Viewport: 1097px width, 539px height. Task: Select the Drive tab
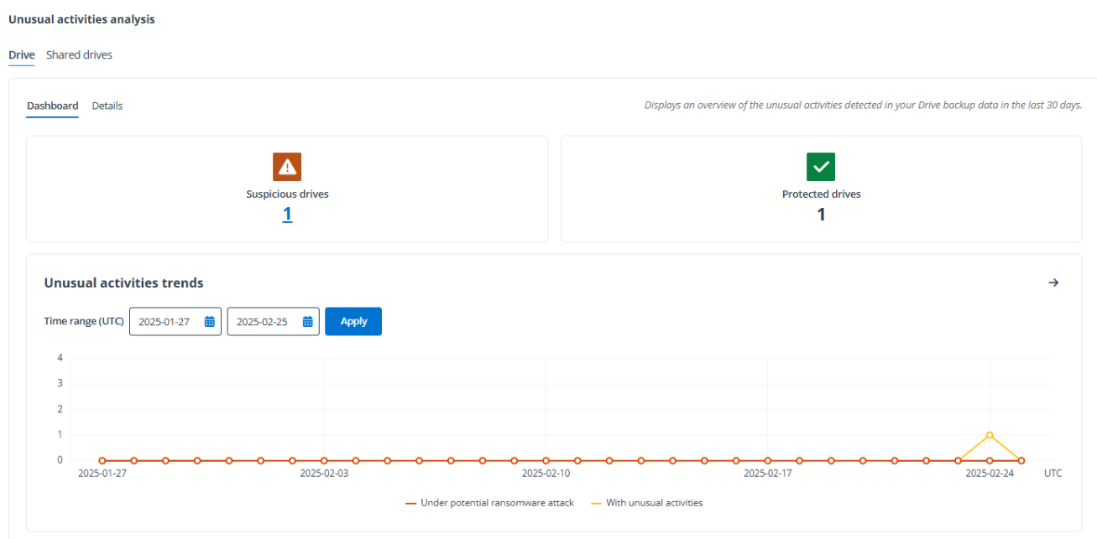21,54
